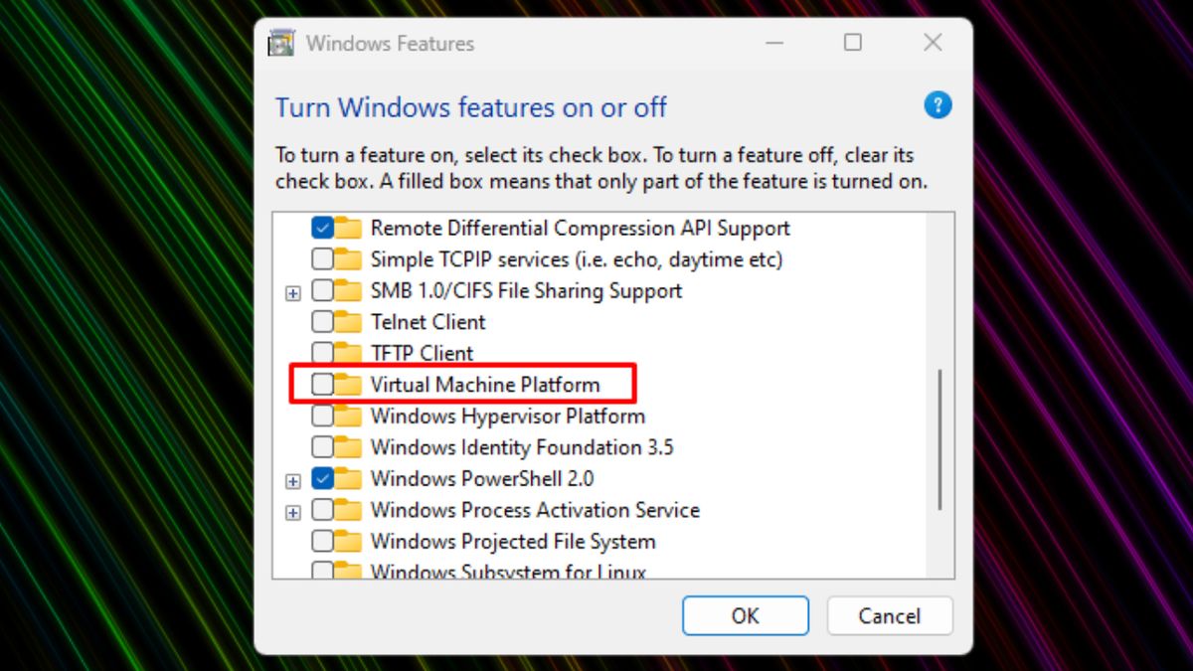Enable Simple TCPIP services
Image resolution: width=1193 pixels, height=671 pixels.
point(322,258)
